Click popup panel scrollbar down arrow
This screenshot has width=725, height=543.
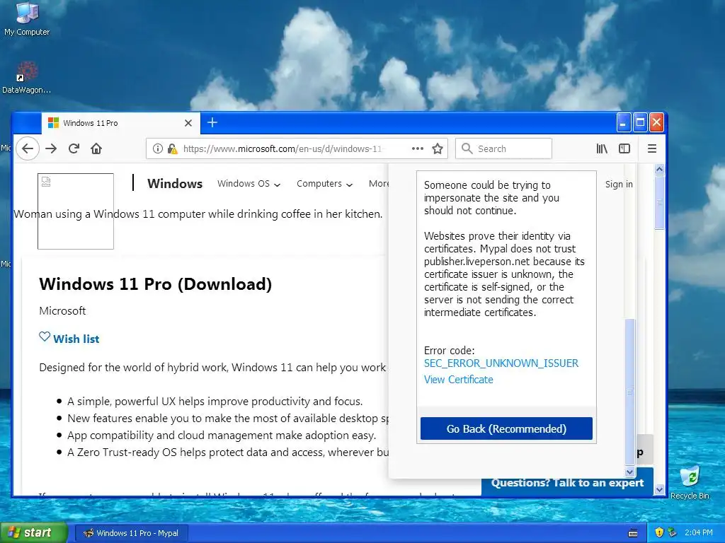tap(629, 472)
